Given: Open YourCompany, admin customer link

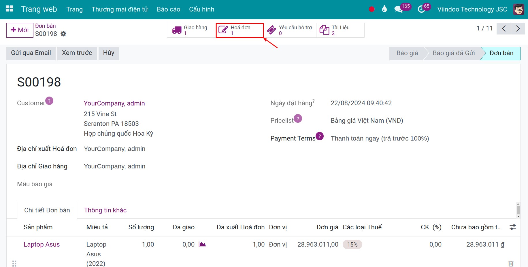Looking at the screenshot, I should (114, 103).
